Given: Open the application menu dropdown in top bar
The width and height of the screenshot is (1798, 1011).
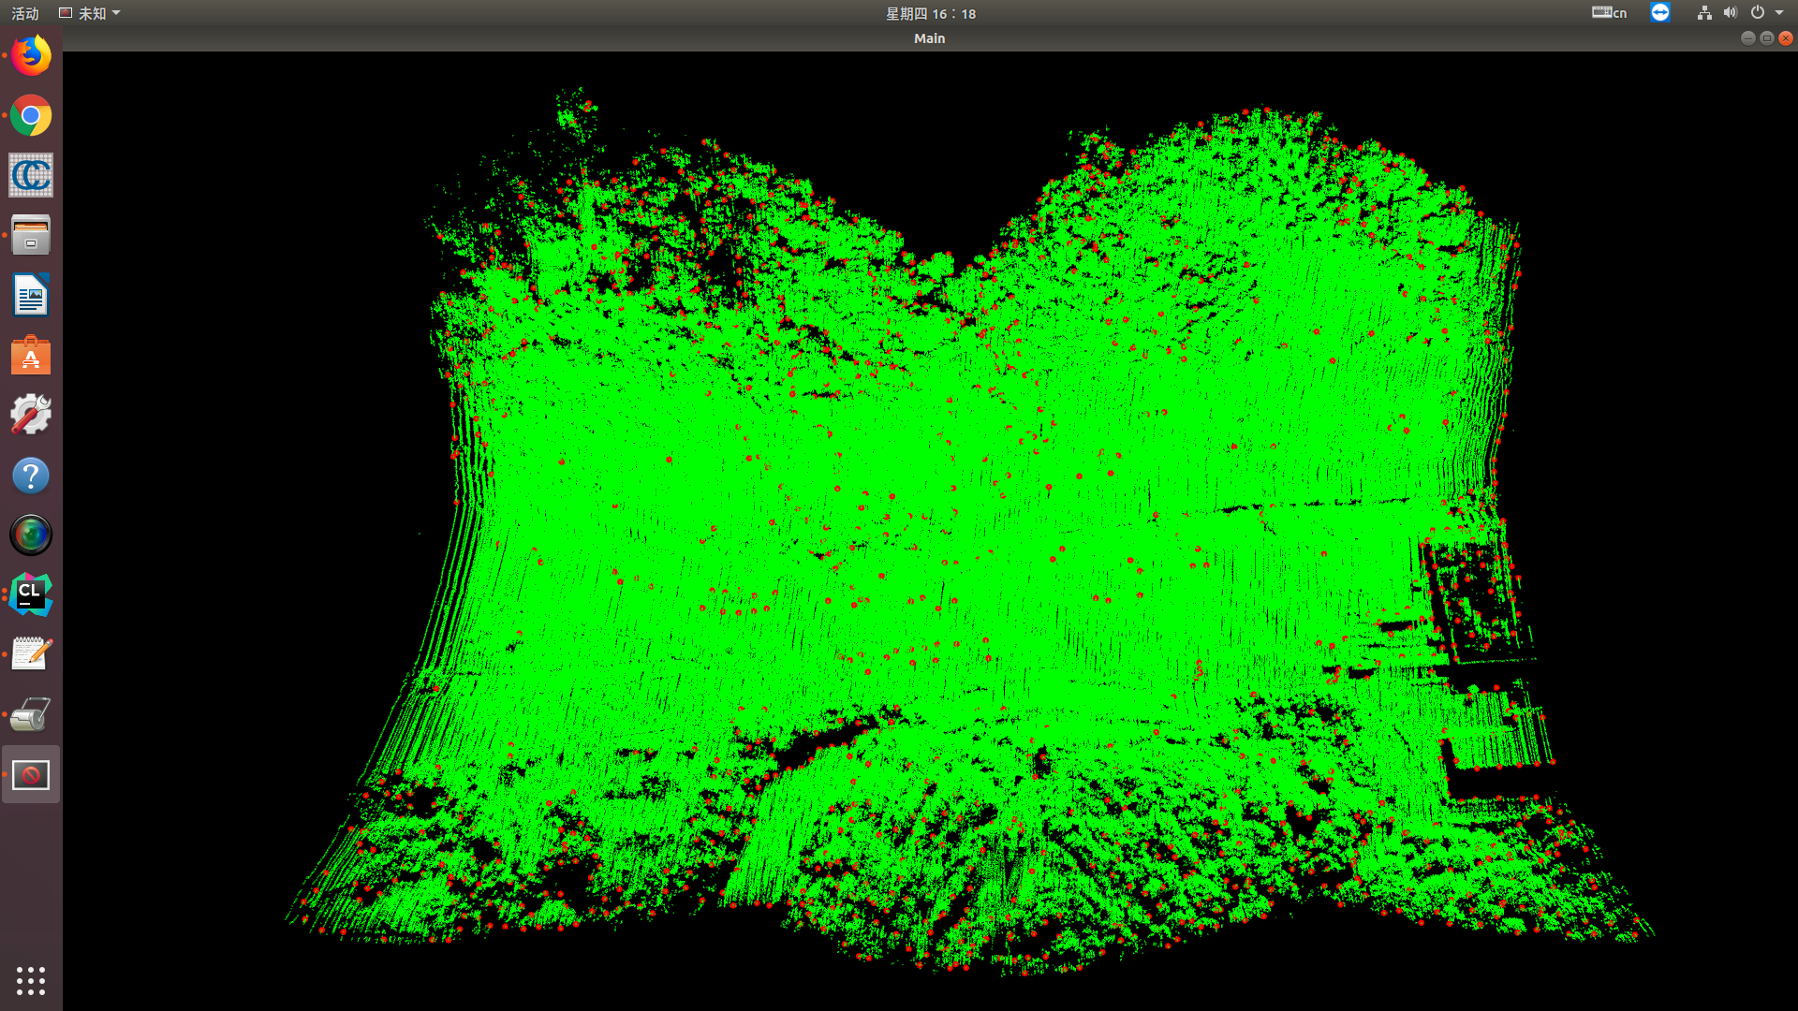Looking at the screenshot, I should click(x=90, y=13).
